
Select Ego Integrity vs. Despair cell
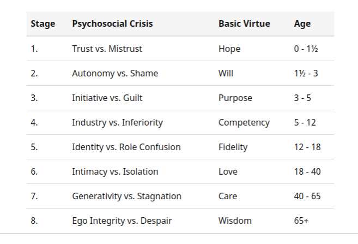click(122, 221)
